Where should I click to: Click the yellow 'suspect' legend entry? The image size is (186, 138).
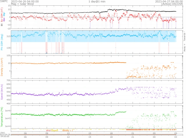point(55,130)
